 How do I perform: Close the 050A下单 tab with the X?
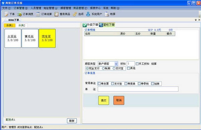click(x=199, y=20)
